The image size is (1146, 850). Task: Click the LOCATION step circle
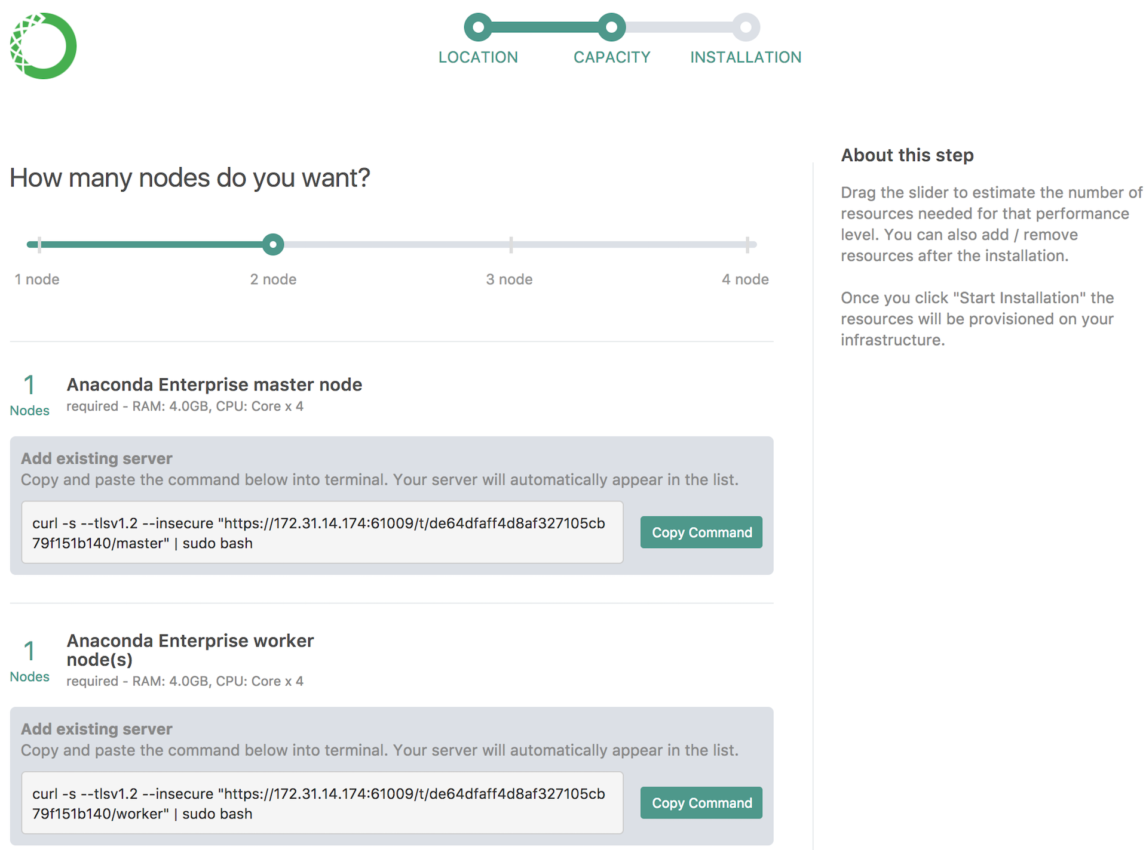pyautogui.click(x=478, y=27)
